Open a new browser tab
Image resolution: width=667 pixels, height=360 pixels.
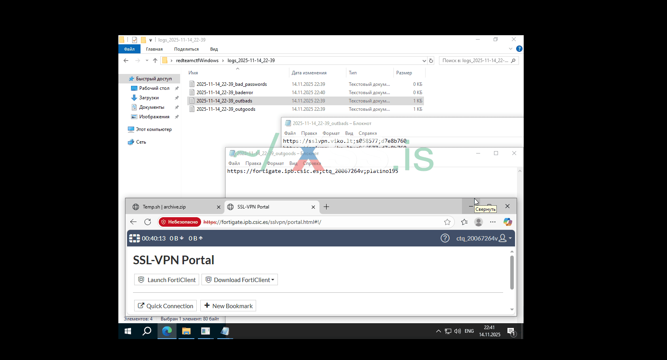326,207
